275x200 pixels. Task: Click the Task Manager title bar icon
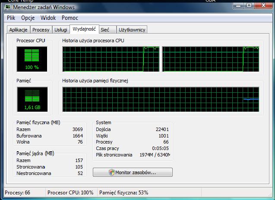(x=7, y=7)
